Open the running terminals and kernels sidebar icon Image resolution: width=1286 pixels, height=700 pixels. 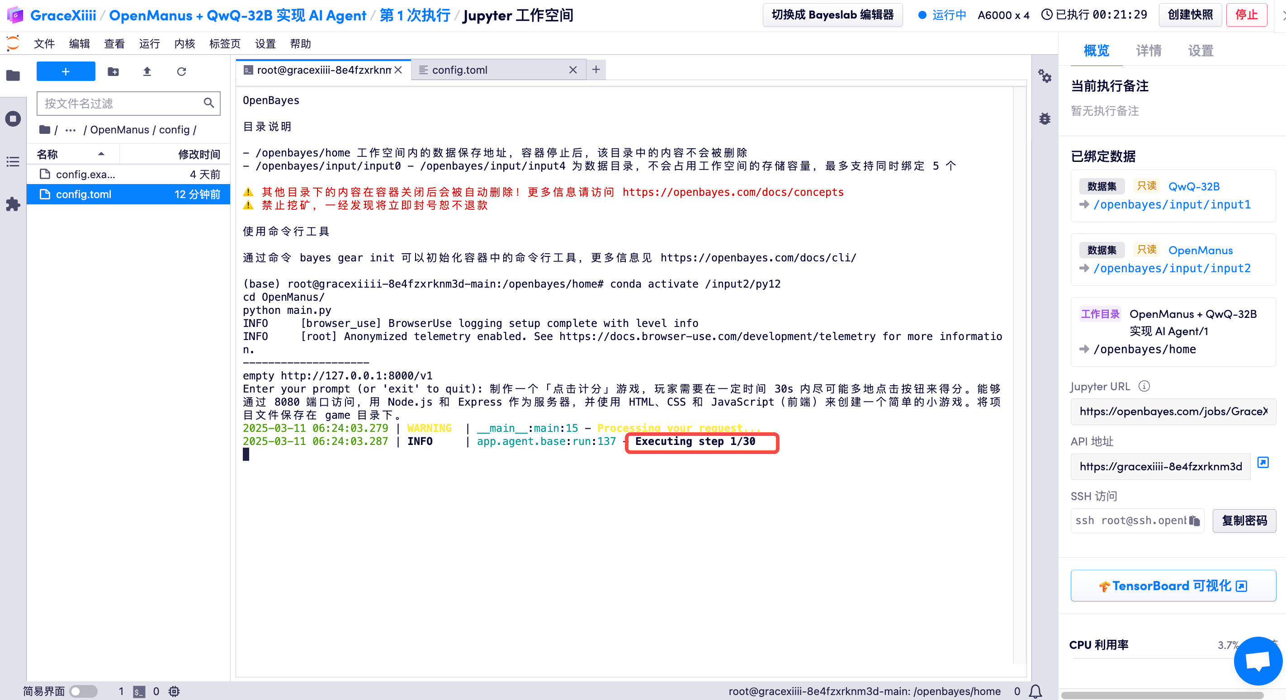click(13, 119)
